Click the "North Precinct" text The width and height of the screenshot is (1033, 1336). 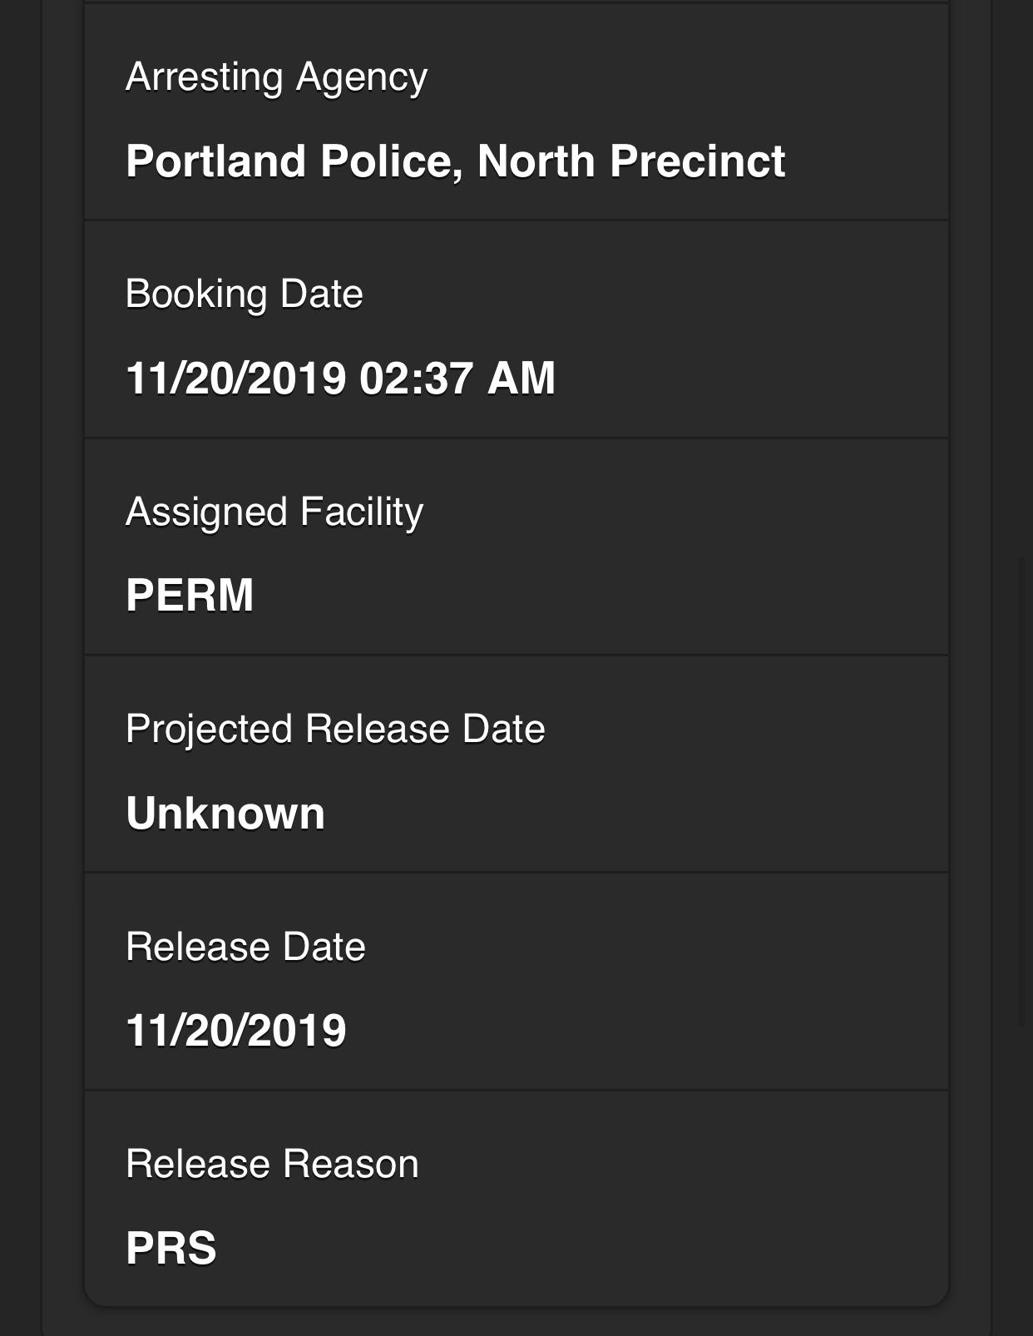[630, 161]
